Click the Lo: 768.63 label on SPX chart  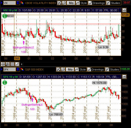pyautogui.click(x=56, y=114)
